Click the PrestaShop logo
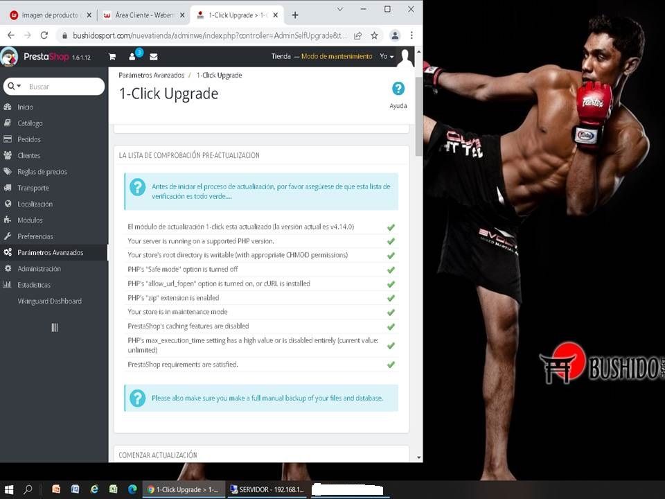This screenshot has height=499, width=665. [x=46, y=56]
